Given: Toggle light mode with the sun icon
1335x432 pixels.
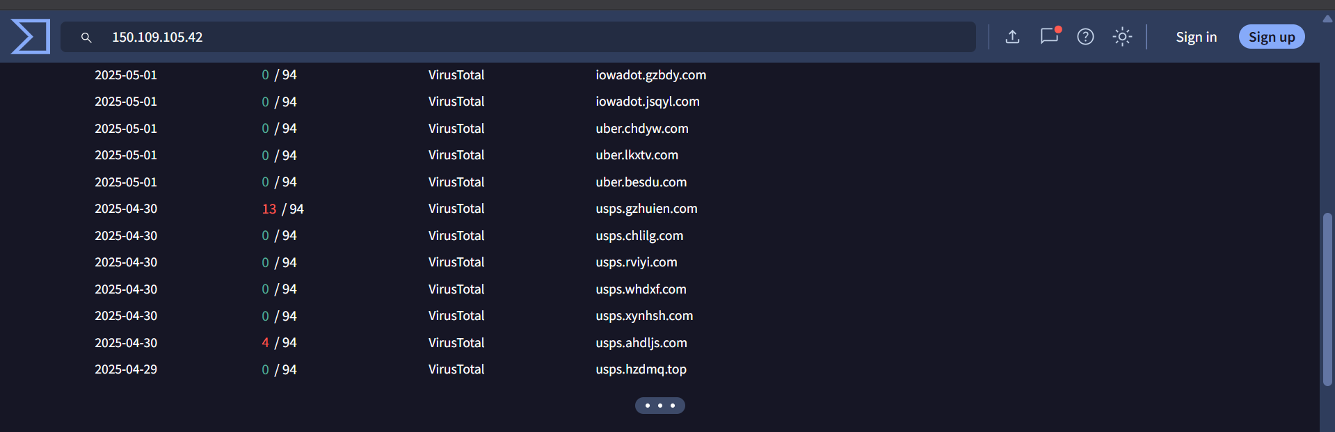Looking at the screenshot, I should pos(1122,37).
